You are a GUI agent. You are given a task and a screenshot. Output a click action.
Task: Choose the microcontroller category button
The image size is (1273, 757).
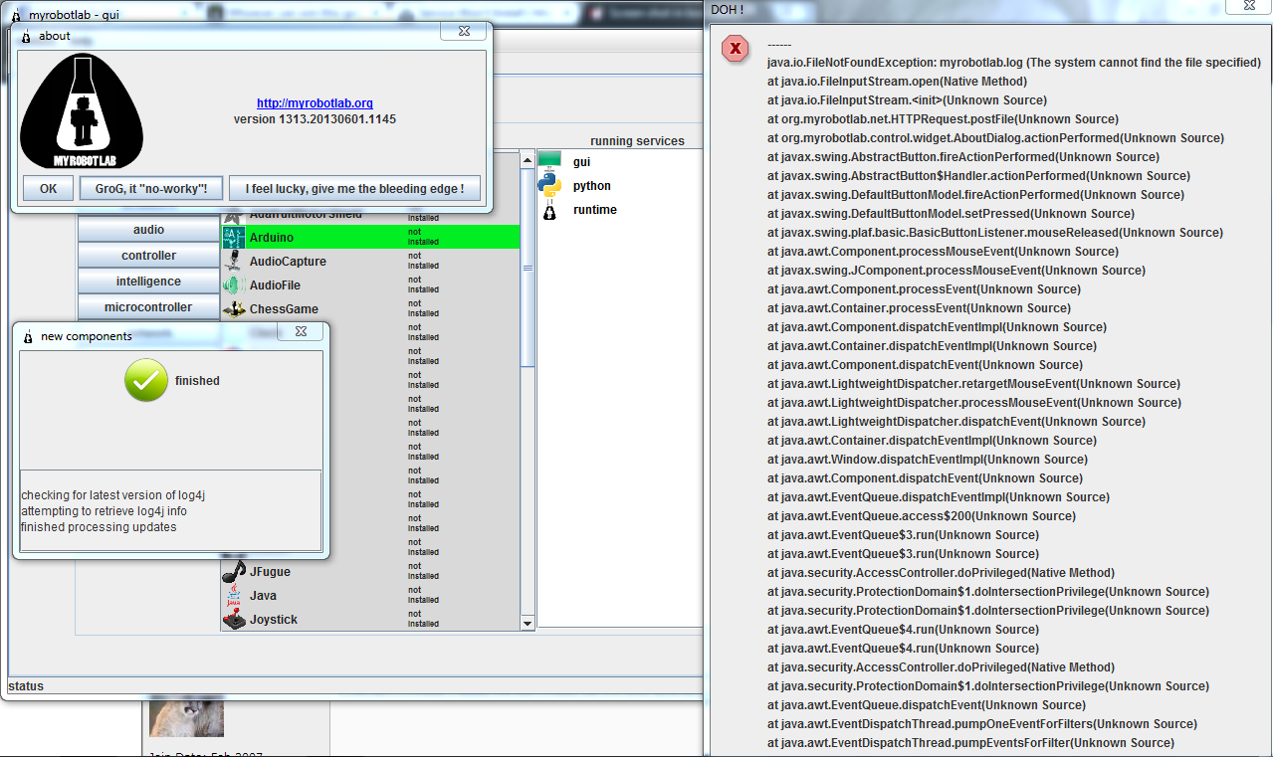(149, 307)
